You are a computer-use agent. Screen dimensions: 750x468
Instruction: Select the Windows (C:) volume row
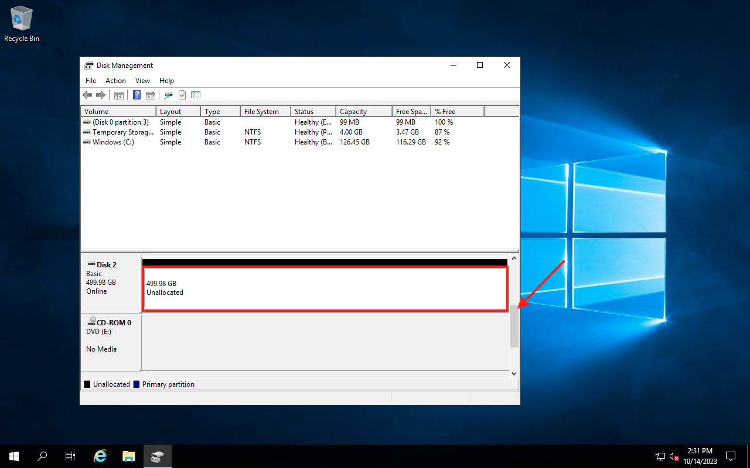click(x=113, y=142)
